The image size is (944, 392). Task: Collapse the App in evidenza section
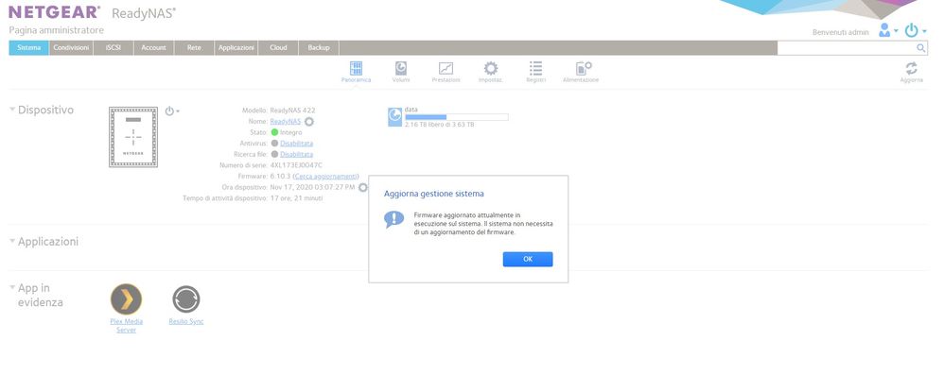tap(12, 287)
